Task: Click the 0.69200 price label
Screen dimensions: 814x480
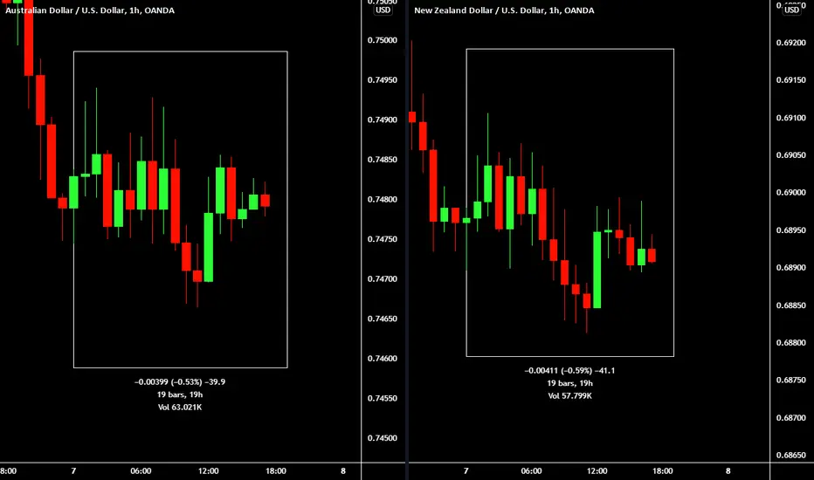Action: 791,43
